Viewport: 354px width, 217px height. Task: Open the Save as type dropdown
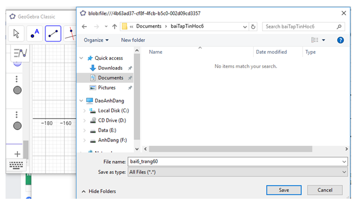pyautogui.click(x=238, y=172)
